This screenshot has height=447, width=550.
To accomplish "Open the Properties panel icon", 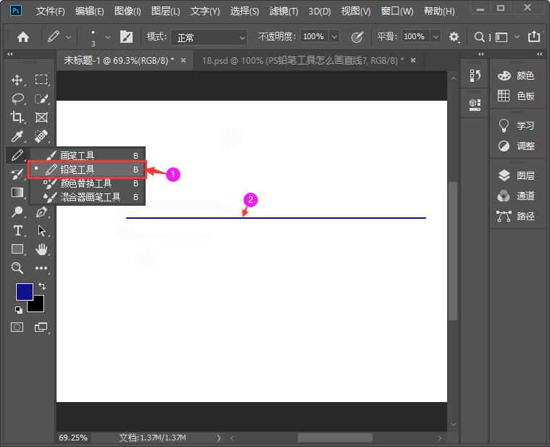I will coord(475,104).
